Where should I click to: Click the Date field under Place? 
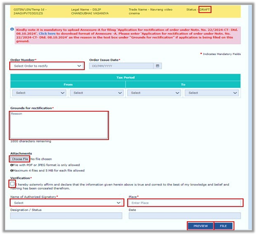(185, 216)
